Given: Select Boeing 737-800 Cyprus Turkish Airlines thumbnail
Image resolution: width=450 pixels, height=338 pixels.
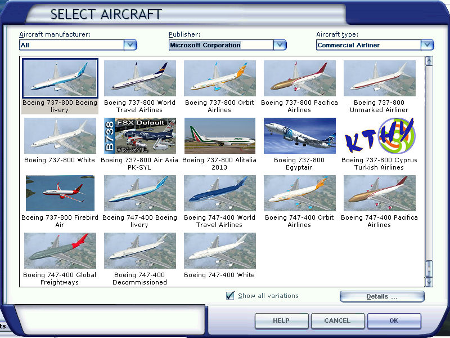Looking at the screenshot, I should [379, 136].
